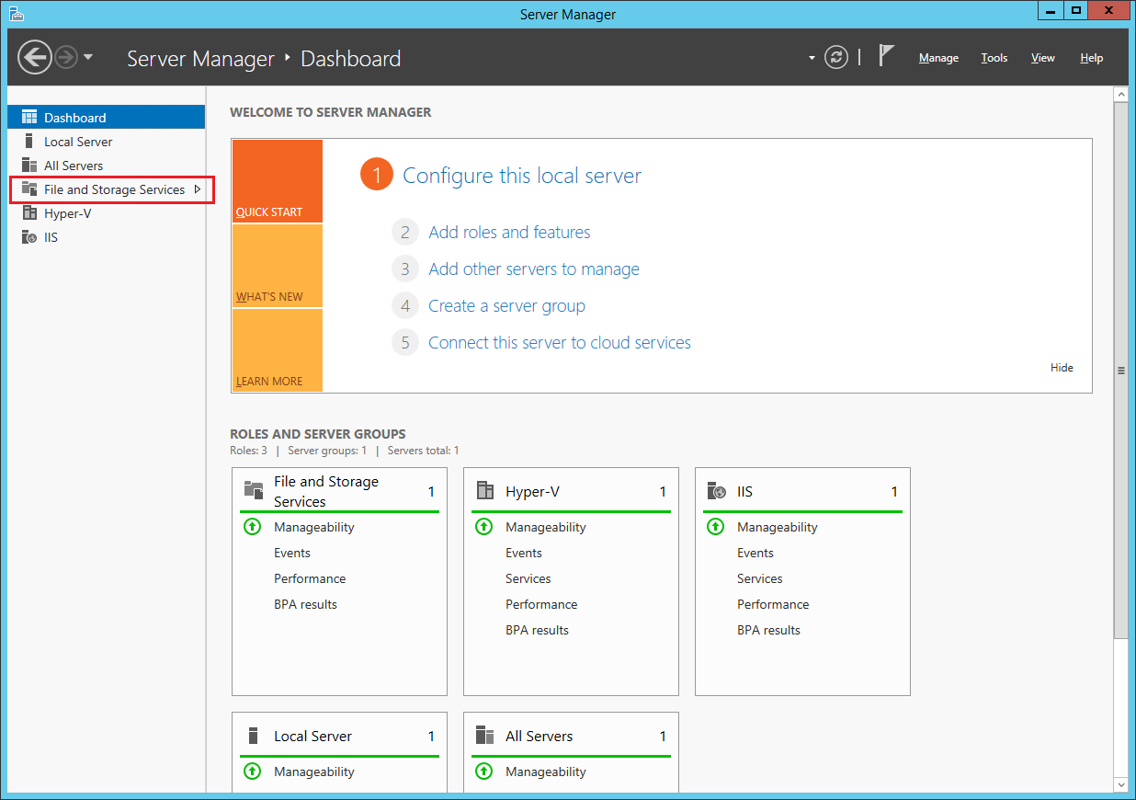Open IIS role tile header
Image resolution: width=1136 pixels, height=800 pixels.
802,491
